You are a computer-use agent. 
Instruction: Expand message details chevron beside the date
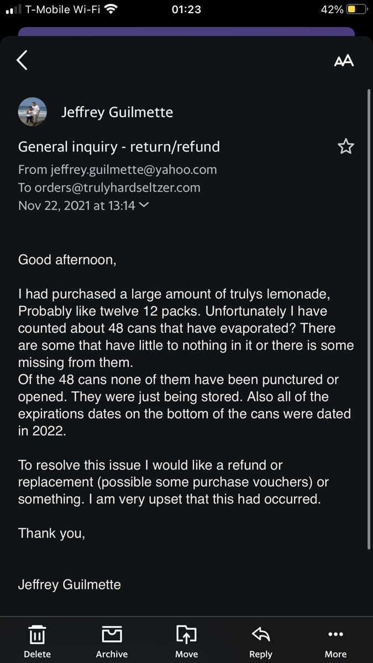(x=144, y=205)
